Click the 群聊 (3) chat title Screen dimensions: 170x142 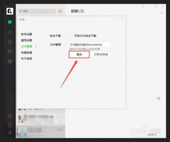[x=77, y=11]
